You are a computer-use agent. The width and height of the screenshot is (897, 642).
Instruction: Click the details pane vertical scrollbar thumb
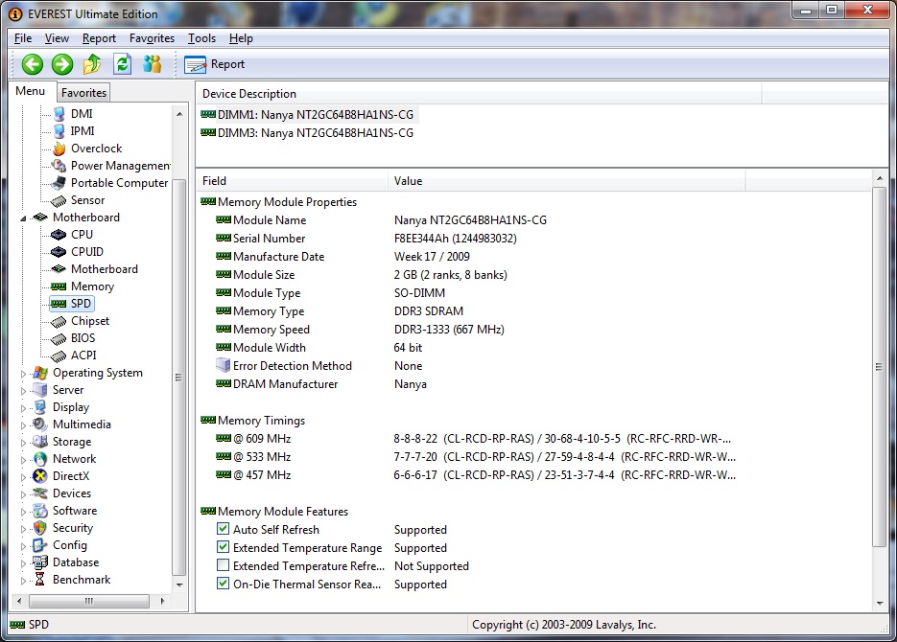[x=880, y=367]
